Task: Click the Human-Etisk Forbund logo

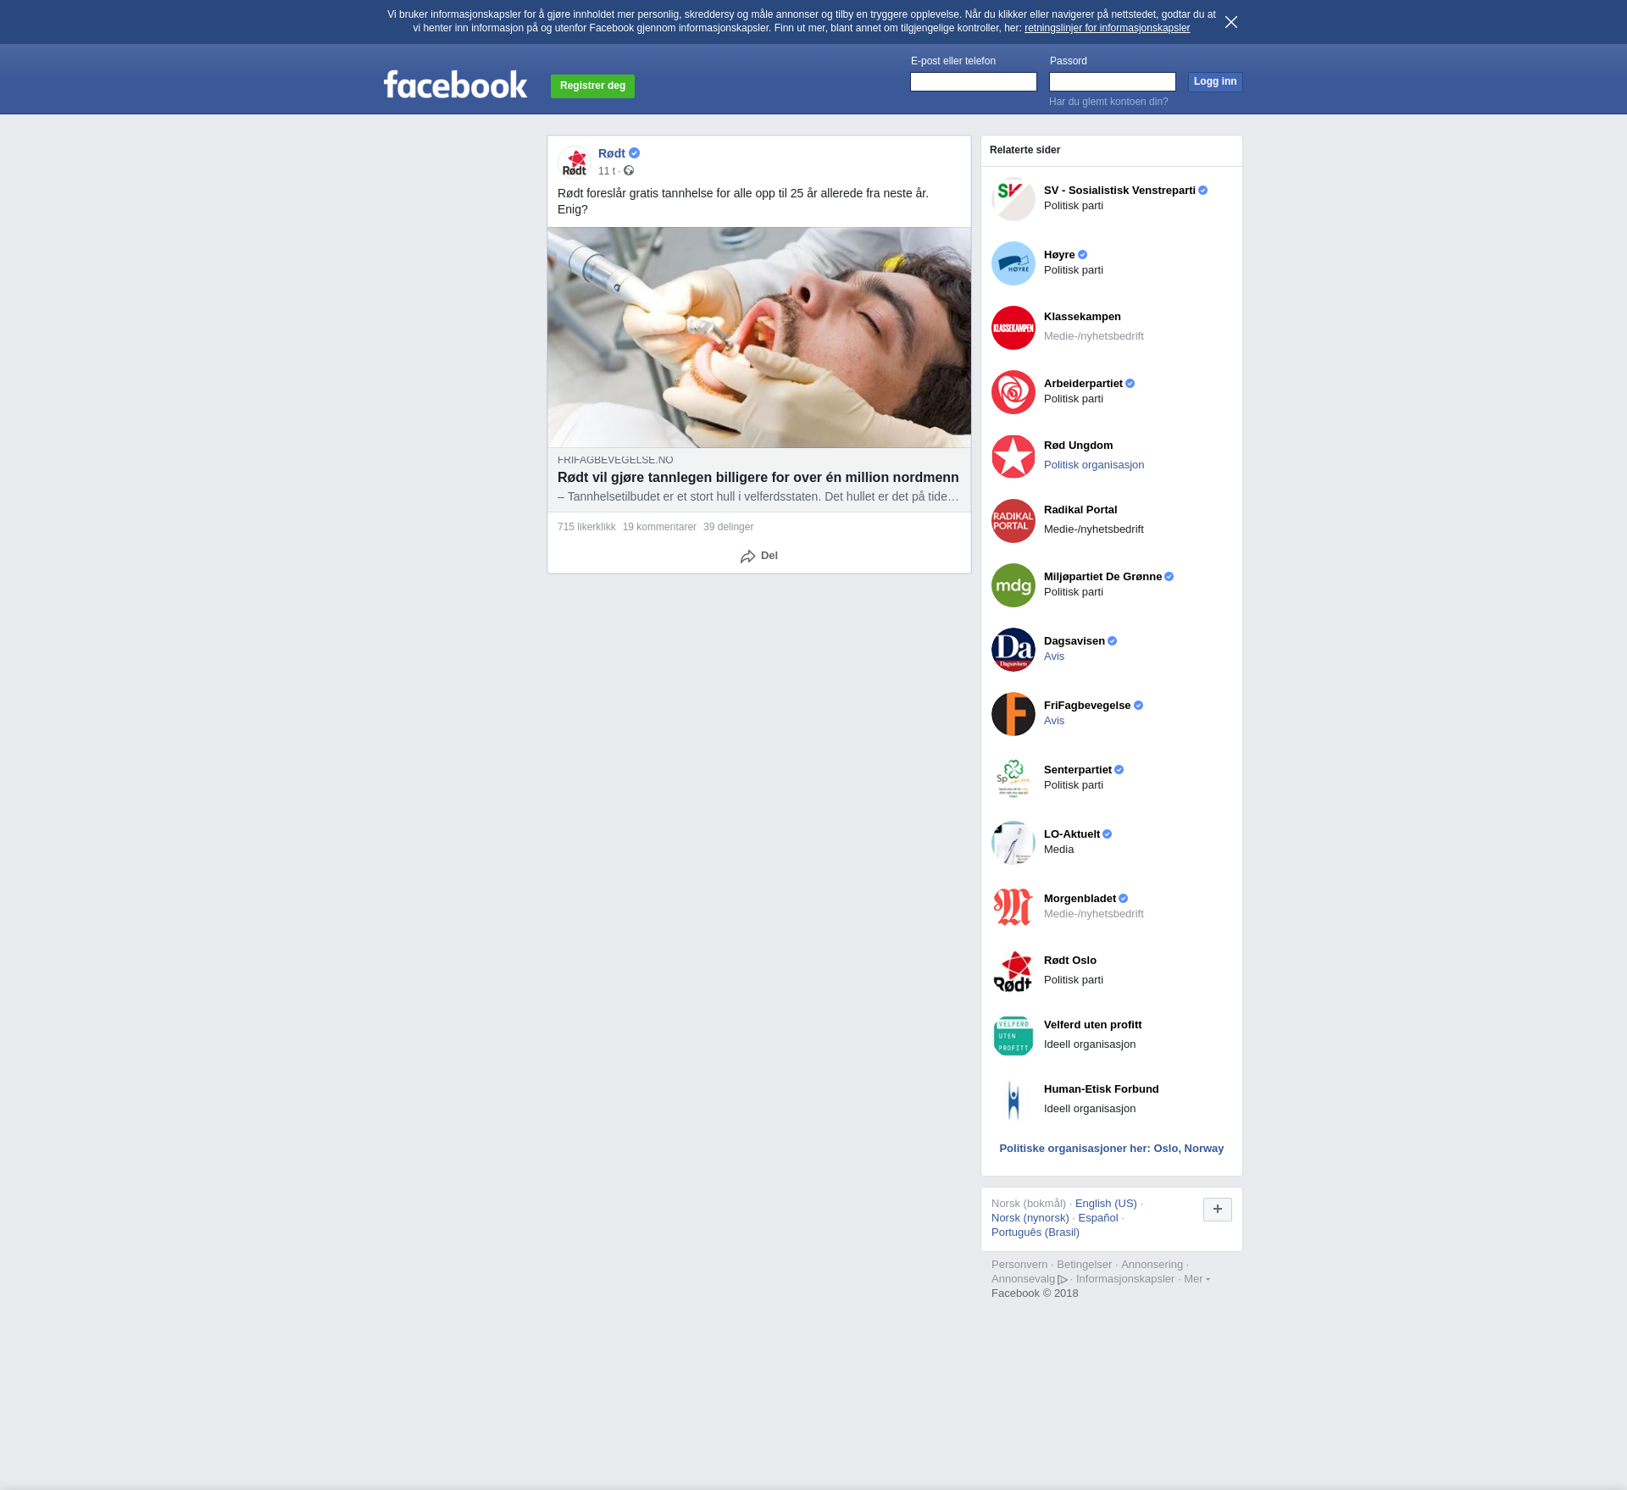Action: (1013, 1100)
